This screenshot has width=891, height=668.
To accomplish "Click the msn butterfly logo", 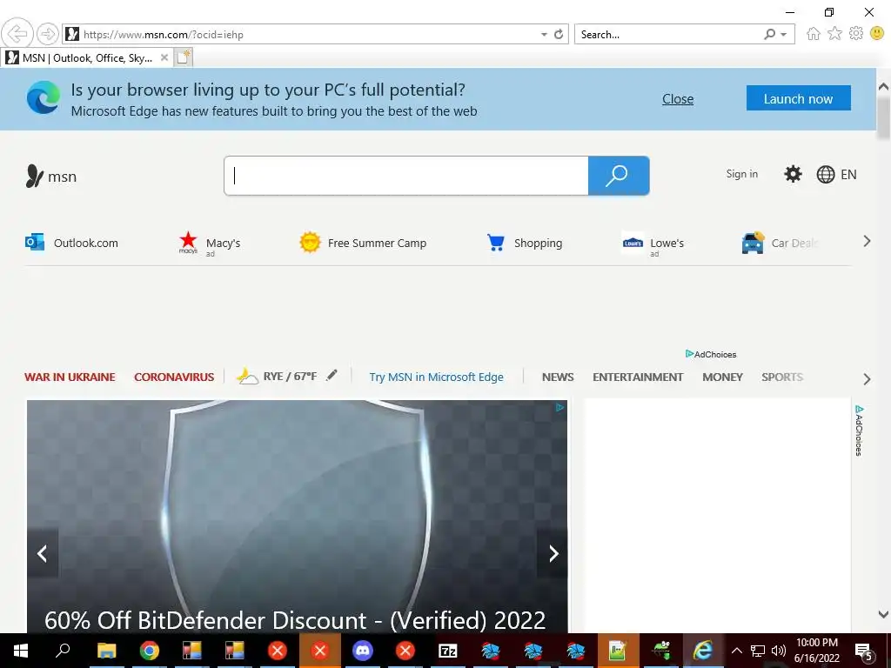I will [35, 176].
